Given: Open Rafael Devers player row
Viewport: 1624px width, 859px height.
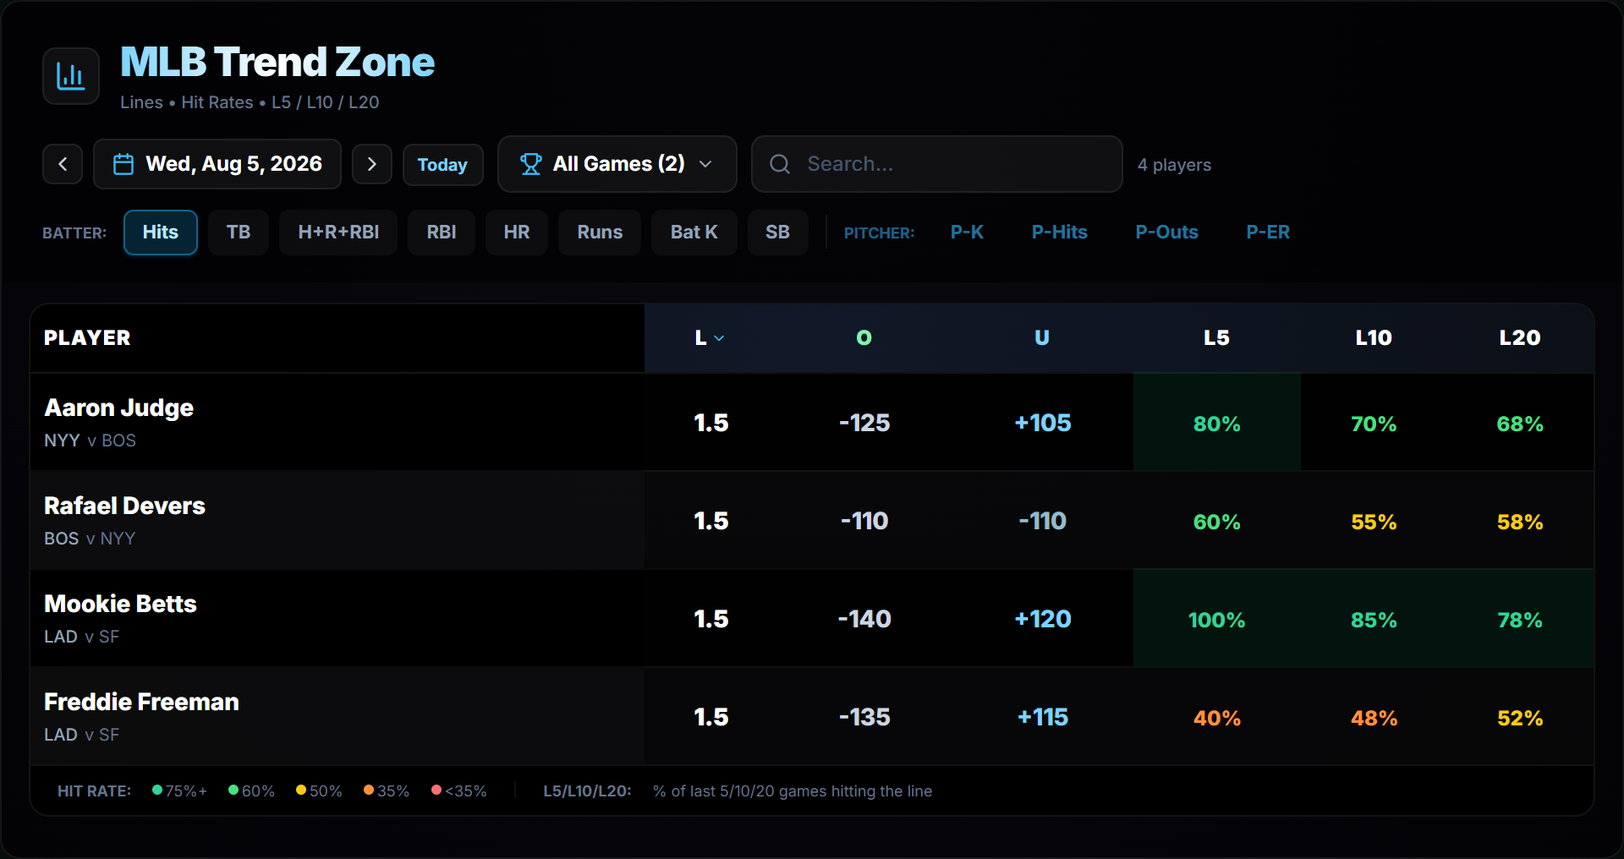Looking at the screenshot, I should coord(812,520).
